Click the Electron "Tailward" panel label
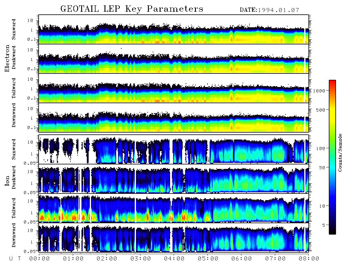The width and height of the screenshot is (342, 264). tap(14, 88)
